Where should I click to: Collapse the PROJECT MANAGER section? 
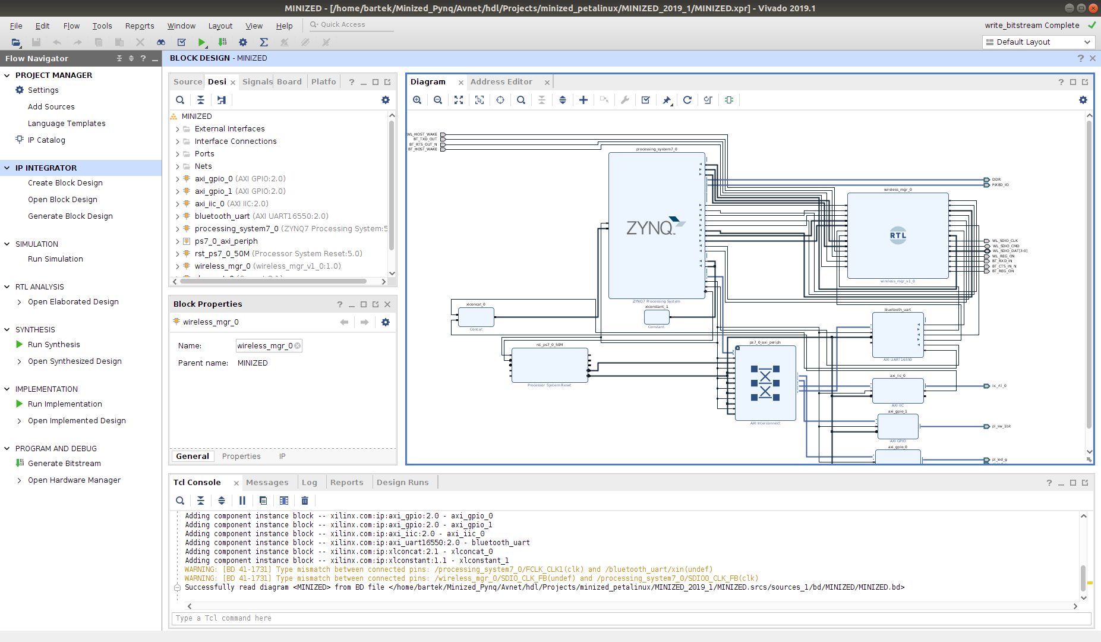click(x=7, y=75)
